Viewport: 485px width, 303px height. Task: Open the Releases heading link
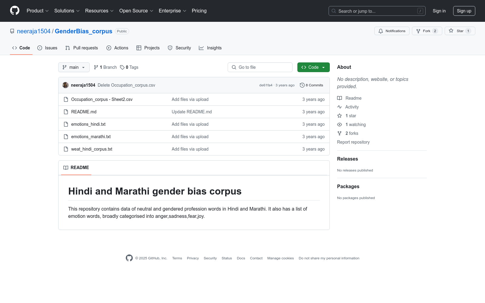(347, 159)
